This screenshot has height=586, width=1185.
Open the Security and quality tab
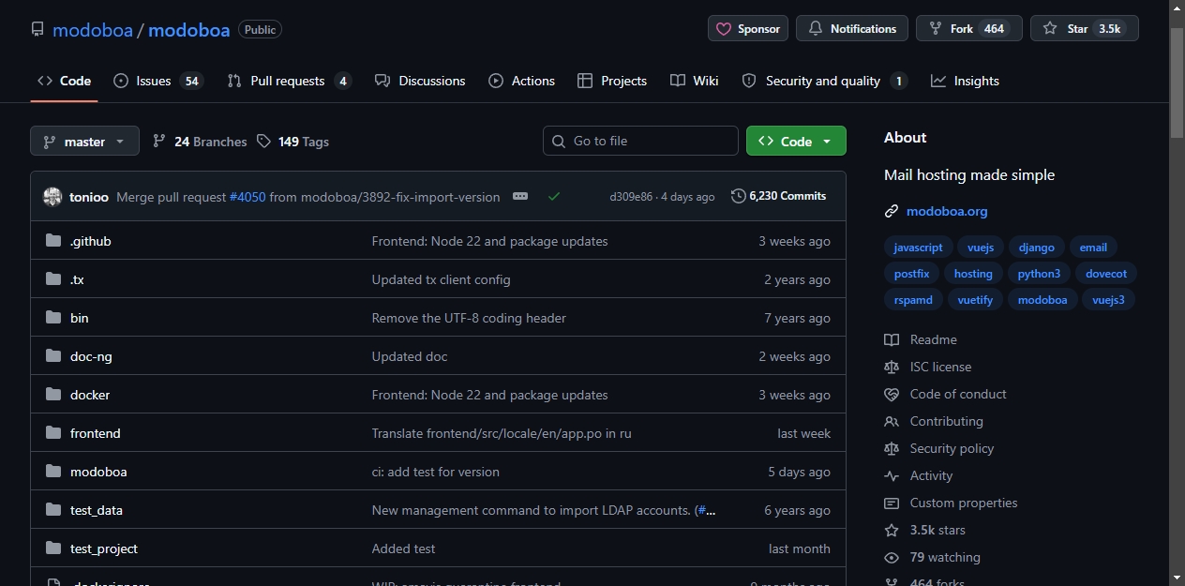[x=824, y=81]
